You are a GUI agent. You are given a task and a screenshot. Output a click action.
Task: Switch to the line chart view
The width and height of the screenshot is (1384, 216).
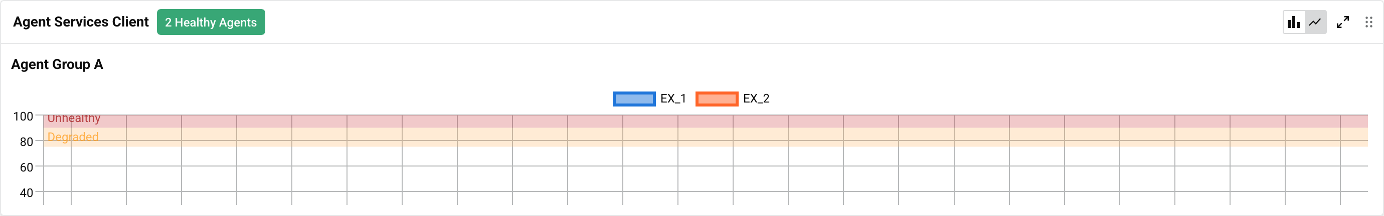pyautogui.click(x=1315, y=22)
